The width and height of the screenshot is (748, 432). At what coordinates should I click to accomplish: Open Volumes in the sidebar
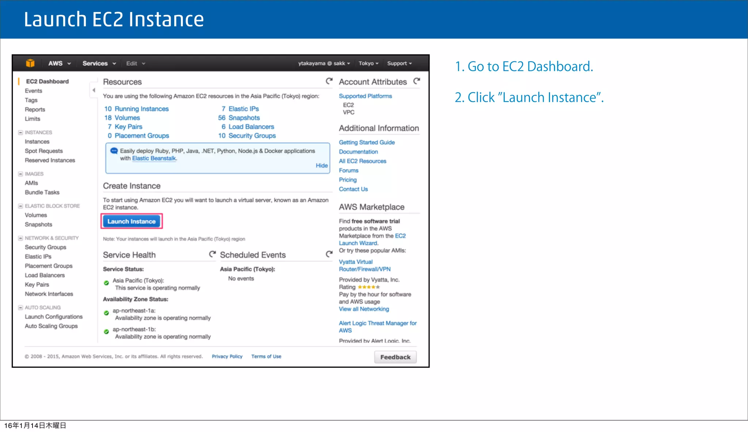(36, 215)
